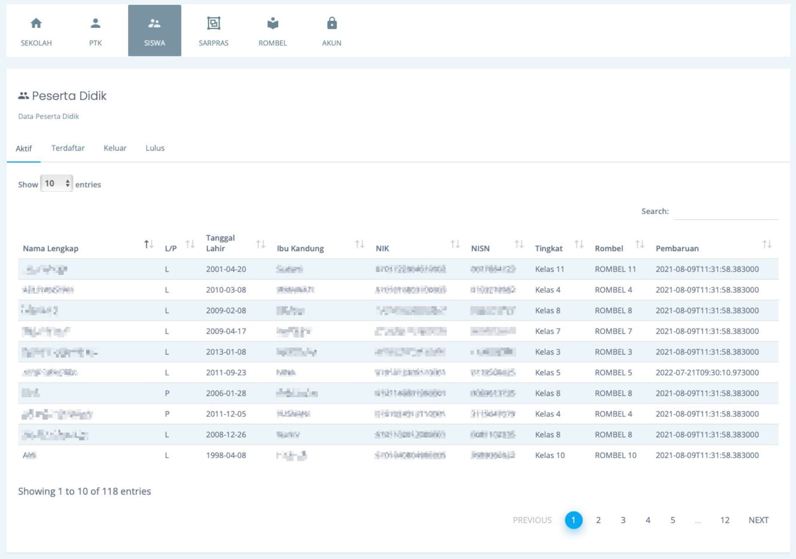796x559 pixels.
Task: Open the SEKOLAH home section
Action: 36,31
